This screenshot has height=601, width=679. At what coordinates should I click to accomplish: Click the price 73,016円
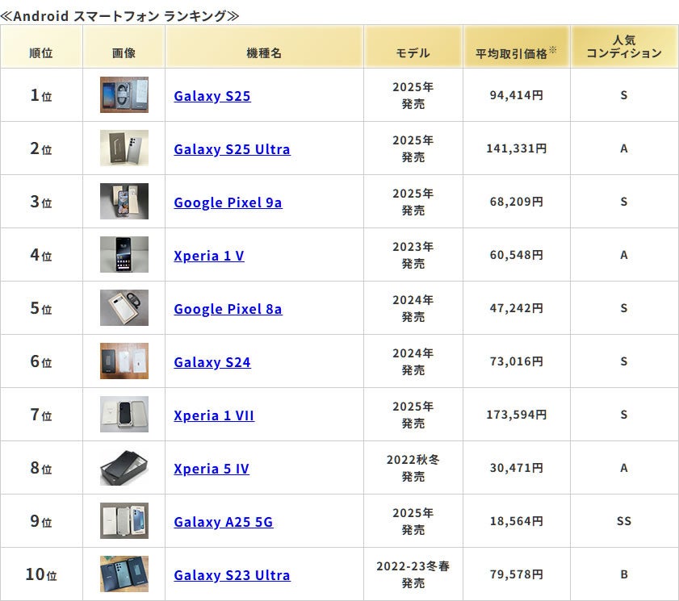[x=516, y=361]
